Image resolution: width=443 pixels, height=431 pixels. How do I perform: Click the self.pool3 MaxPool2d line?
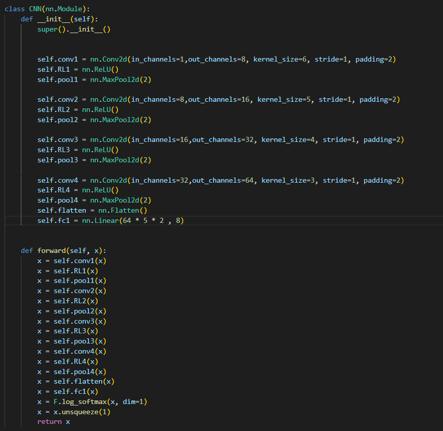94,160
